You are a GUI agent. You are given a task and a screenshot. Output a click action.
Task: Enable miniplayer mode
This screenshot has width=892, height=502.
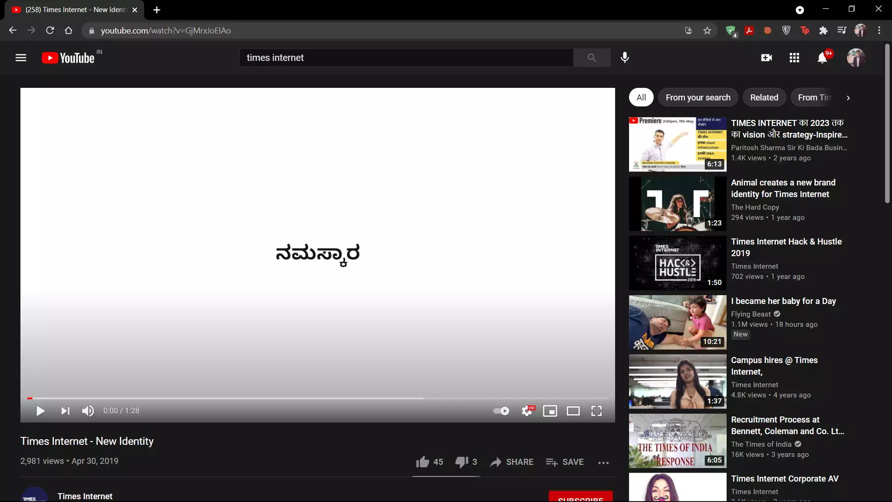(550, 411)
